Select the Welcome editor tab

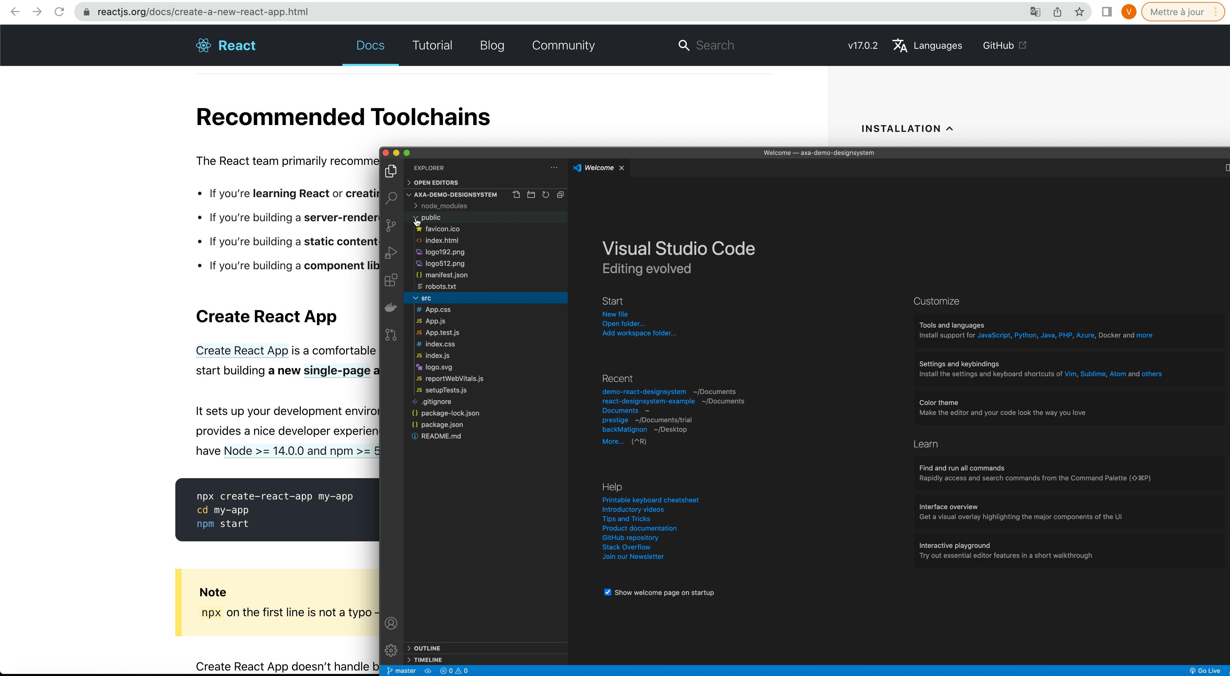pyautogui.click(x=598, y=168)
